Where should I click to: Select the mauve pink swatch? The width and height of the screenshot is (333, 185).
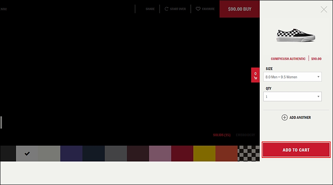point(160,154)
